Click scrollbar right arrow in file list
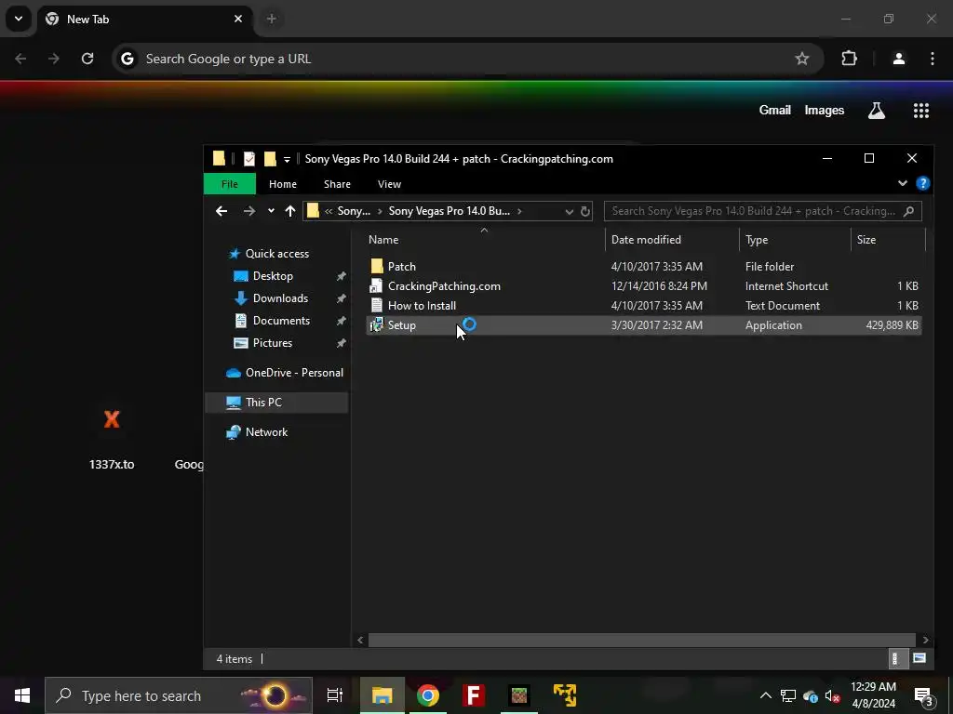Image resolution: width=953 pixels, height=714 pixels. (x=925, y=640)
